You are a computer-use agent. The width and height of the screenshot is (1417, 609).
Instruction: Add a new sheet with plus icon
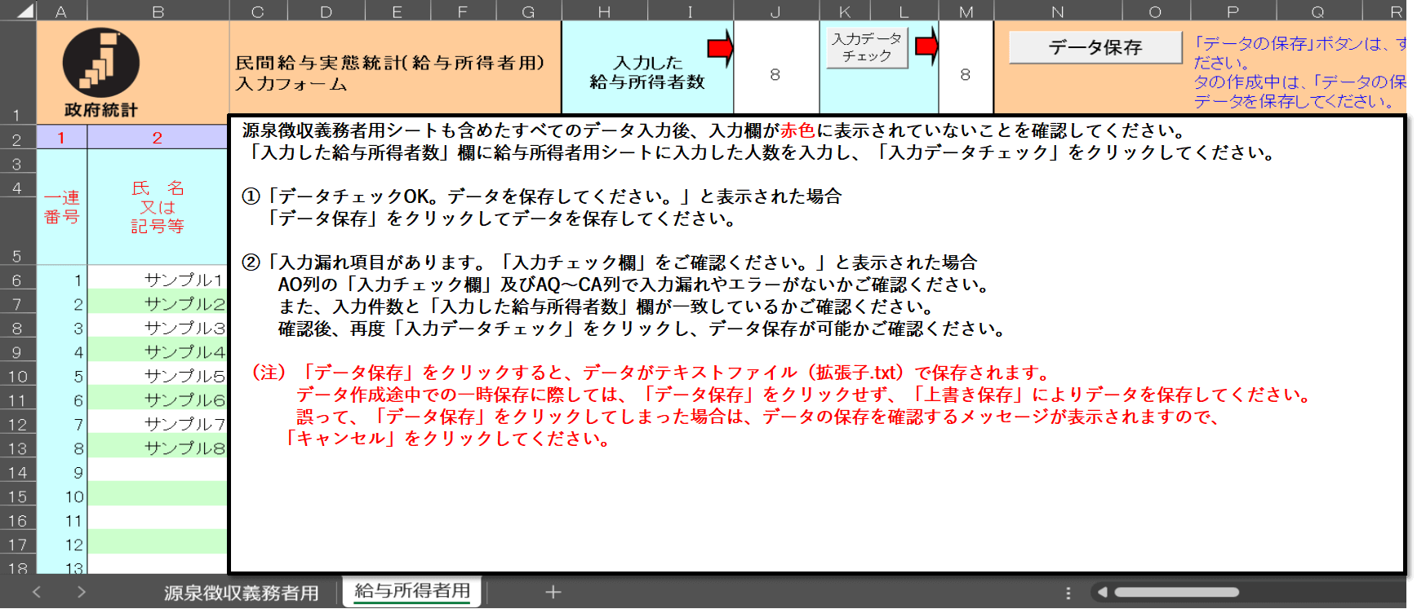click(x=553, y=592)
